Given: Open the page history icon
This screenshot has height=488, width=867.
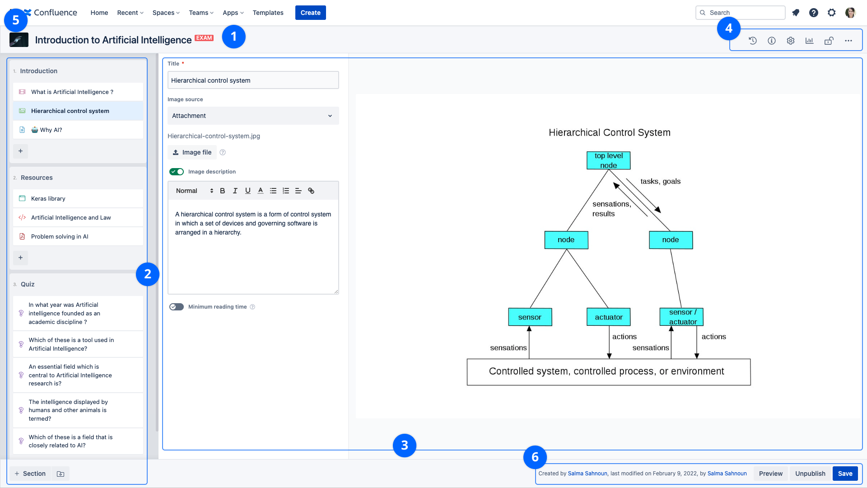Looking at the screenshot, I should pos(753,41).
